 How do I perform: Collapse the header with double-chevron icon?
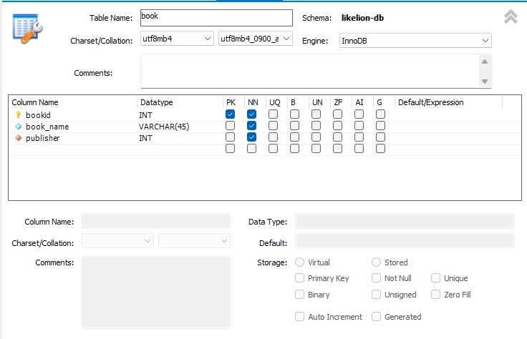pyautogui.click(x=511, y=17)
